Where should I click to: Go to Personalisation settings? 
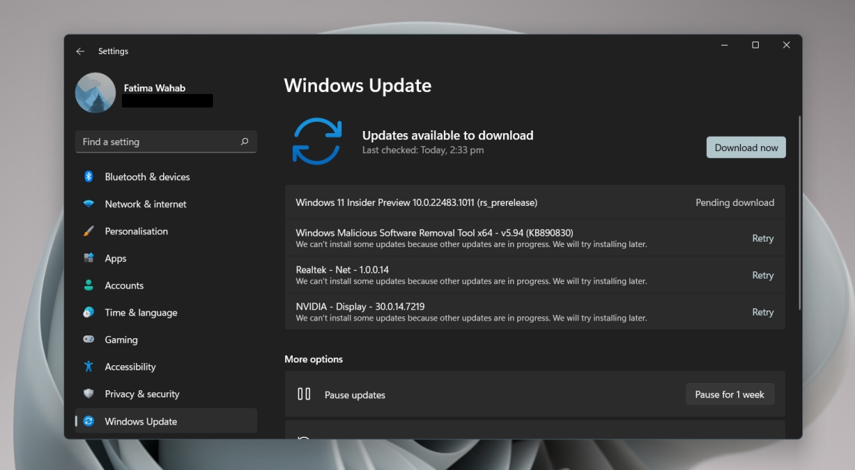coord(166,231)
